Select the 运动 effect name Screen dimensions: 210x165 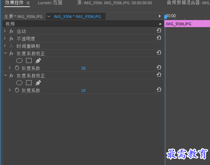pyautogui.click(x=21, y=31)
